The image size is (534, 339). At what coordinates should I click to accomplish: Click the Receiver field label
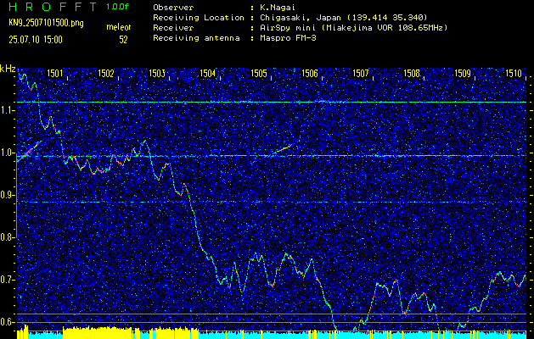(x=173, y=28)
